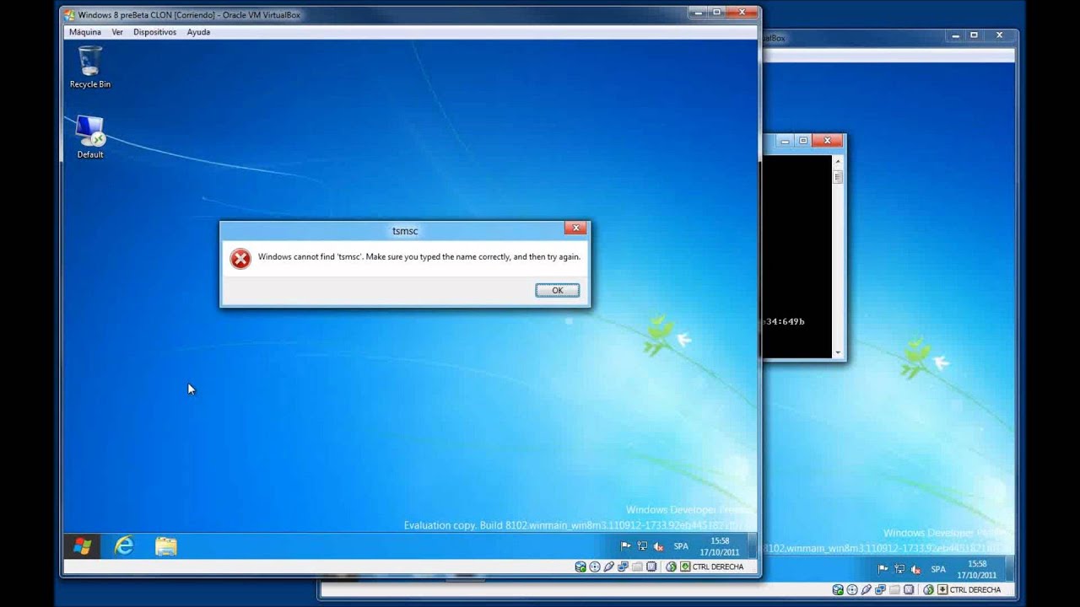This screenshot has height=607, width=1080.
Task: Open the Start button in Windows 8 guest
Action: pos(82,546)
